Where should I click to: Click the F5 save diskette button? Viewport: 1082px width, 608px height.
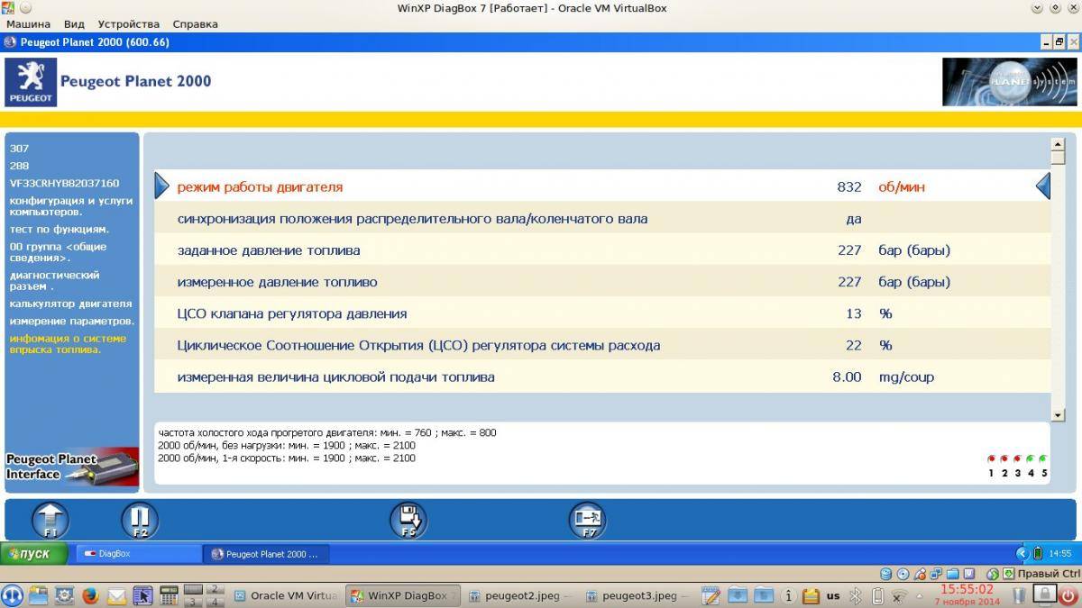pyautogui.click(x=408, y=520)
